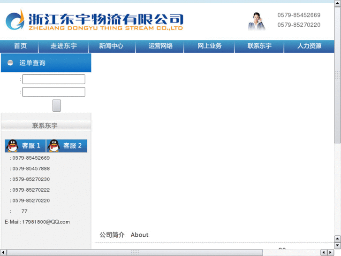Select sidebar phone number 0579-85270220
The height and width of the screenshot is (256, 341).
pos(31,201)
